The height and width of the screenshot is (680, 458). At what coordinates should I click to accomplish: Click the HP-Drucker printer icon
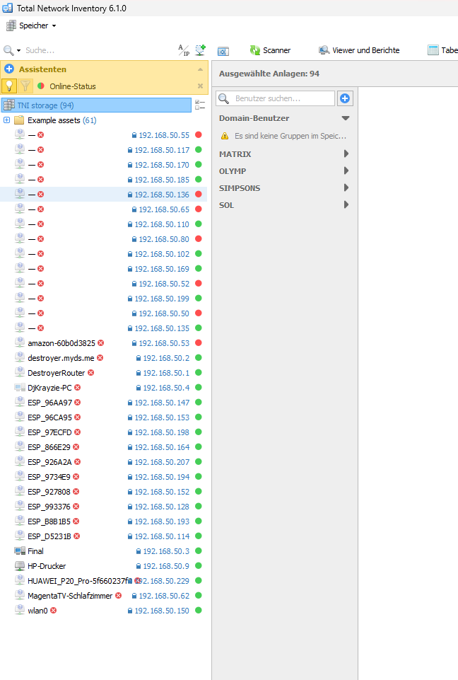tap(20, 565)
